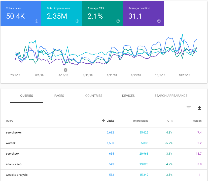Open the filter options above the queries table
This screenshot has width=208, height=181.
pos(189,108)
